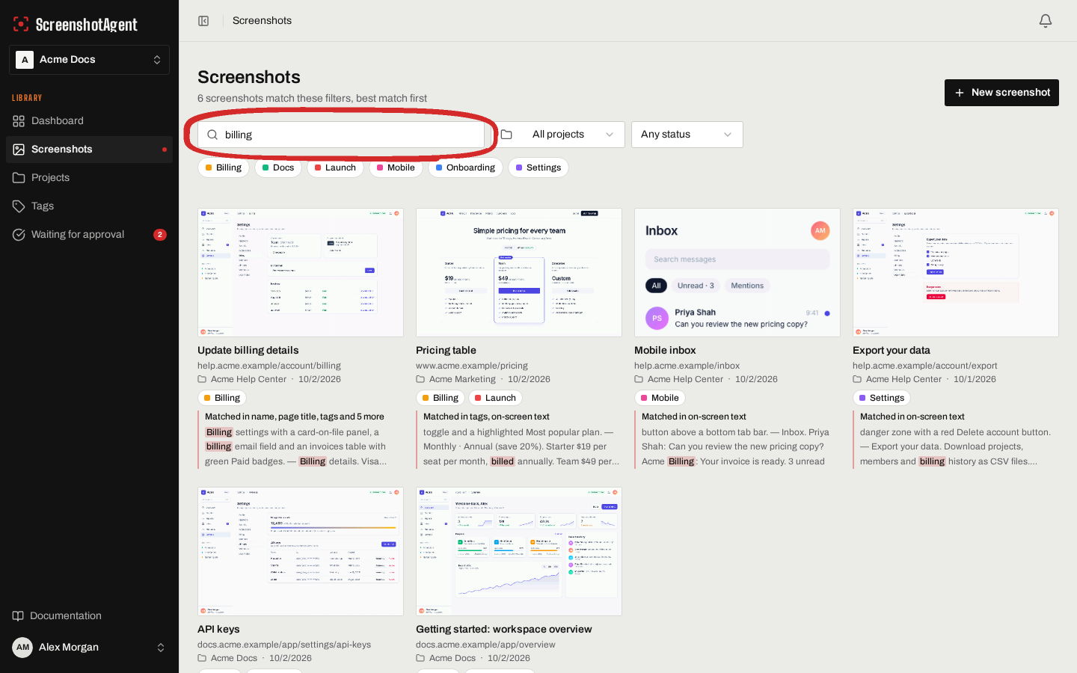Toggle the Docs tag filter chip

point(278,168)
